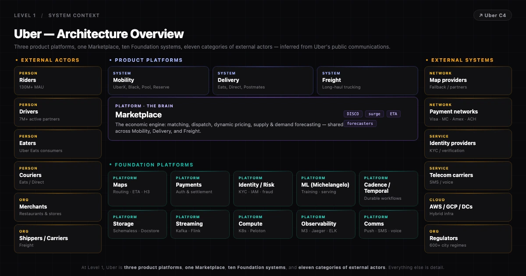Click 'Uber Eats consumers' text
The image size is (526, 276).
coord(41,151)
